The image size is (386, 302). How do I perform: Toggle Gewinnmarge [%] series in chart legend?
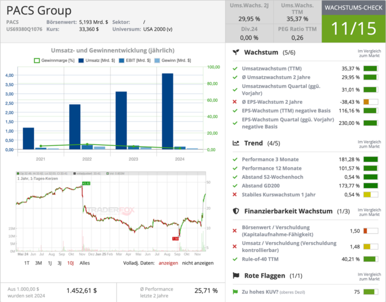point(52,61)
